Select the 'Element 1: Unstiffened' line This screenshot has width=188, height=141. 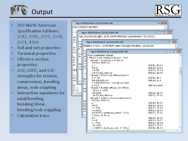(x=107, y=60)
